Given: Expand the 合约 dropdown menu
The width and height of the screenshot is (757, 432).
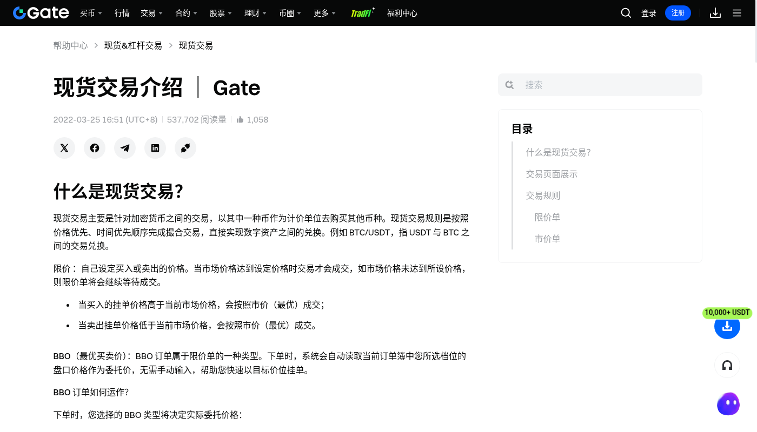Looking at the screenshot, I should pyautogui.click(x=187, y=13).
